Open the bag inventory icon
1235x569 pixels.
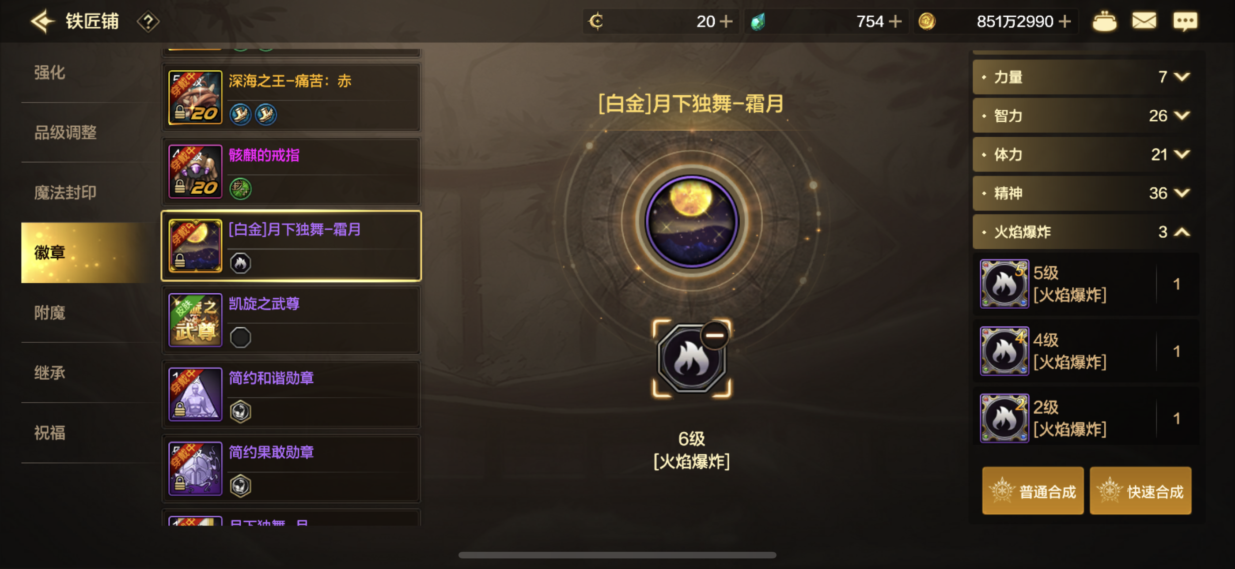tap(1104, 21)
